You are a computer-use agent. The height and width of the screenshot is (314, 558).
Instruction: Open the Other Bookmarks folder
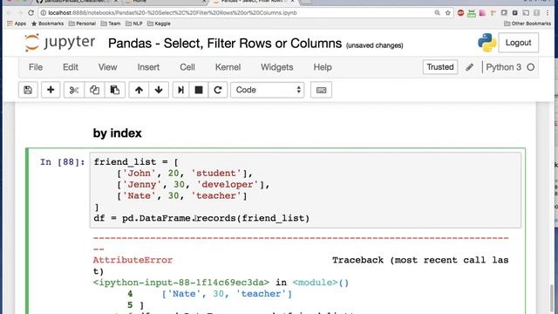pyautogui.click(x=527, y=24)
